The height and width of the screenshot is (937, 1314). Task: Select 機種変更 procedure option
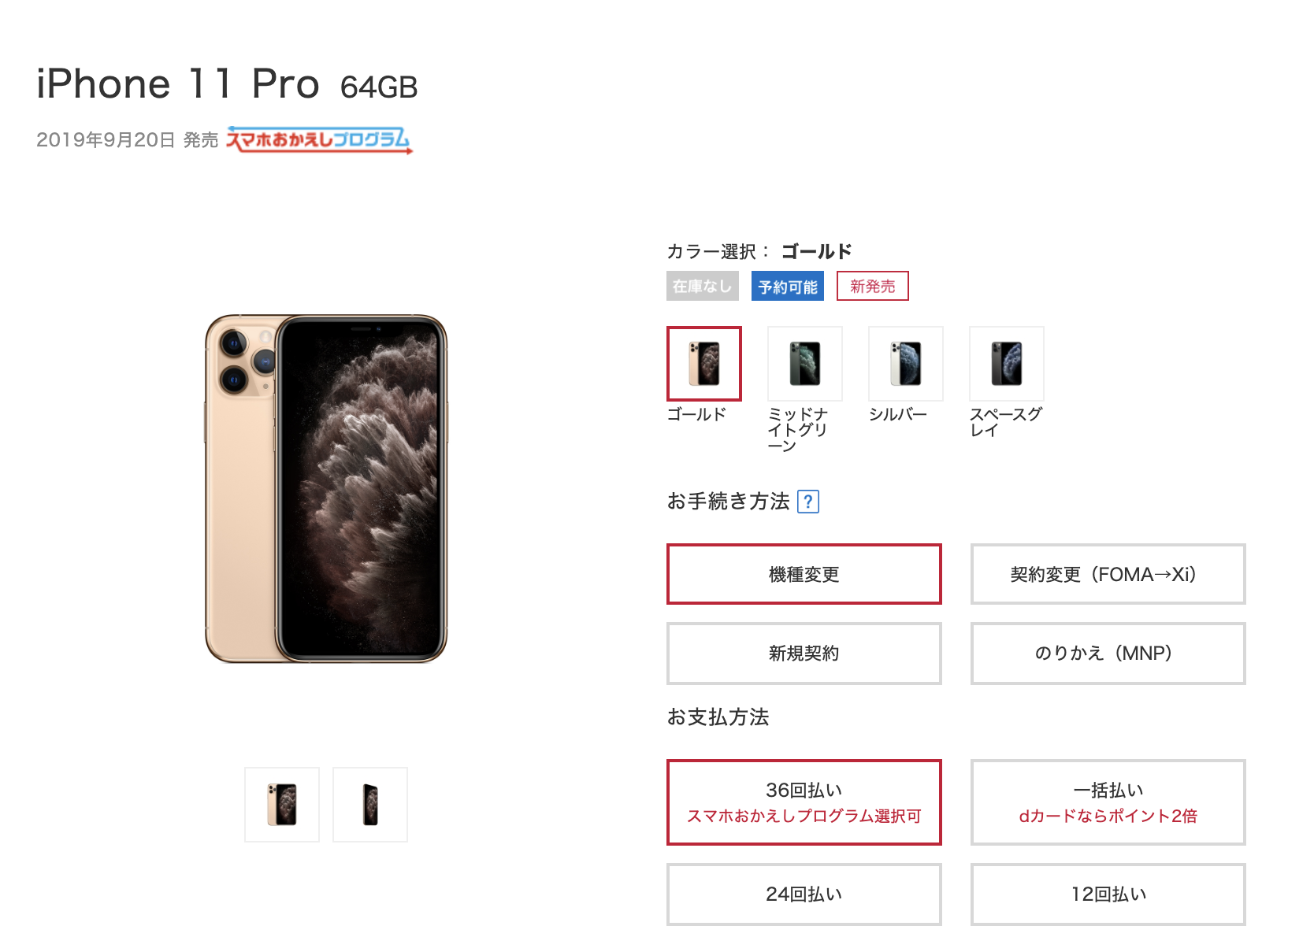tap(804, 574)
